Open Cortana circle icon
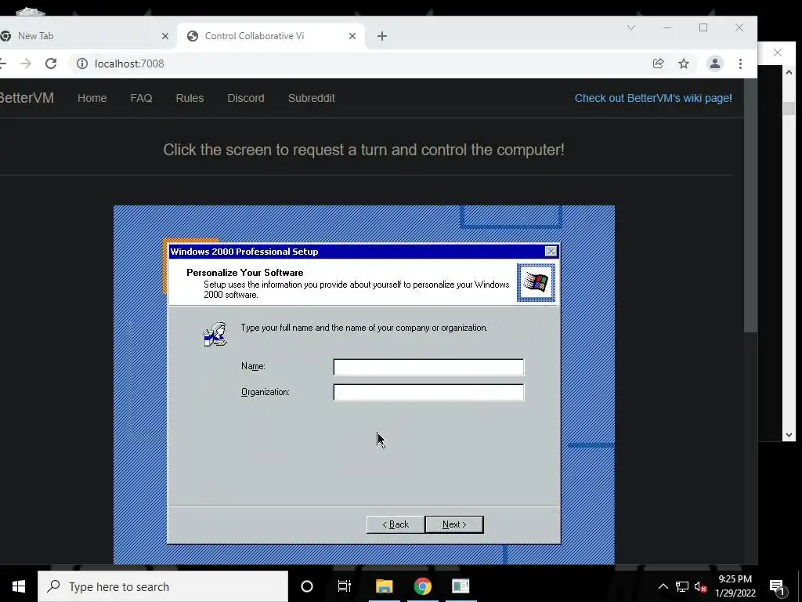 point(307,586)
